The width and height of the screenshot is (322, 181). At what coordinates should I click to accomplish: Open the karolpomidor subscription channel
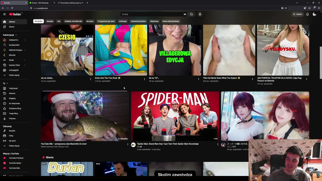click(15, 45)
